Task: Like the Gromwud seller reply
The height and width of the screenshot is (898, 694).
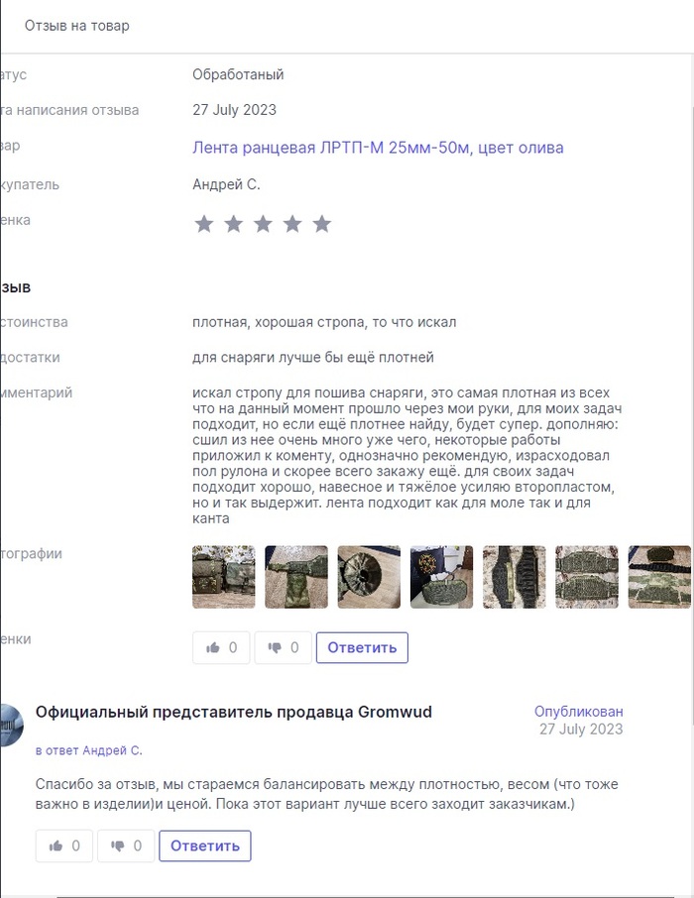Action: 64,845
